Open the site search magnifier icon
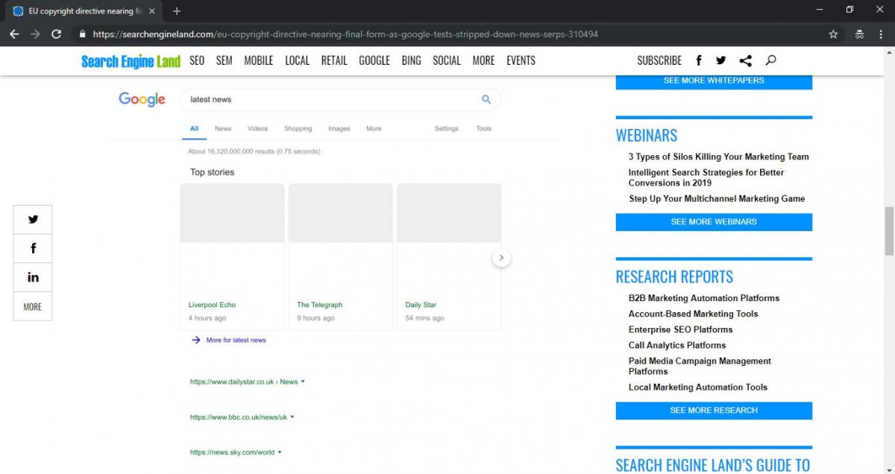The image size is (895, 474). (x=770, y=60)
